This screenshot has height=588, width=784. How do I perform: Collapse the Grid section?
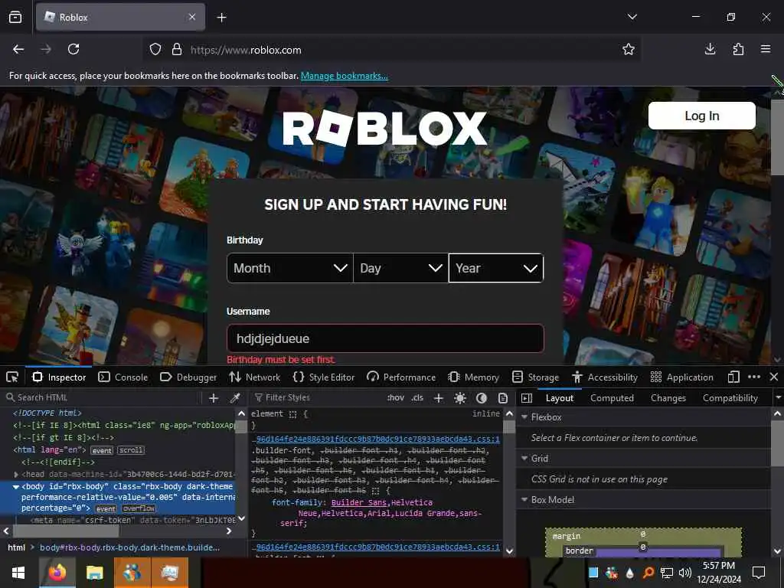pos(524,459)
